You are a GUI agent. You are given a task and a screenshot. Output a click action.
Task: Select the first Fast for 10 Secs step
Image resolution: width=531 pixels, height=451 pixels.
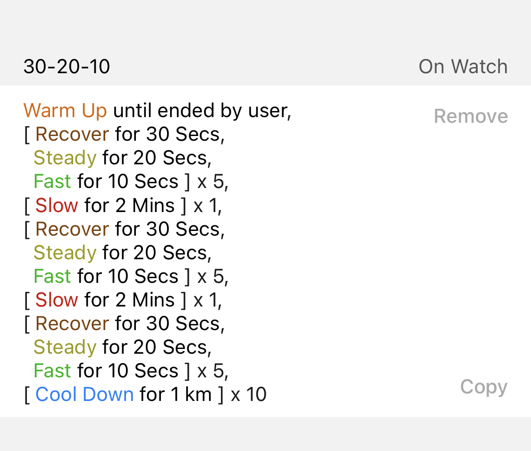(x=106, y=181)
